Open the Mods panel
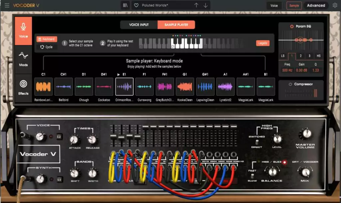341x203 pixels. point(23,59)
